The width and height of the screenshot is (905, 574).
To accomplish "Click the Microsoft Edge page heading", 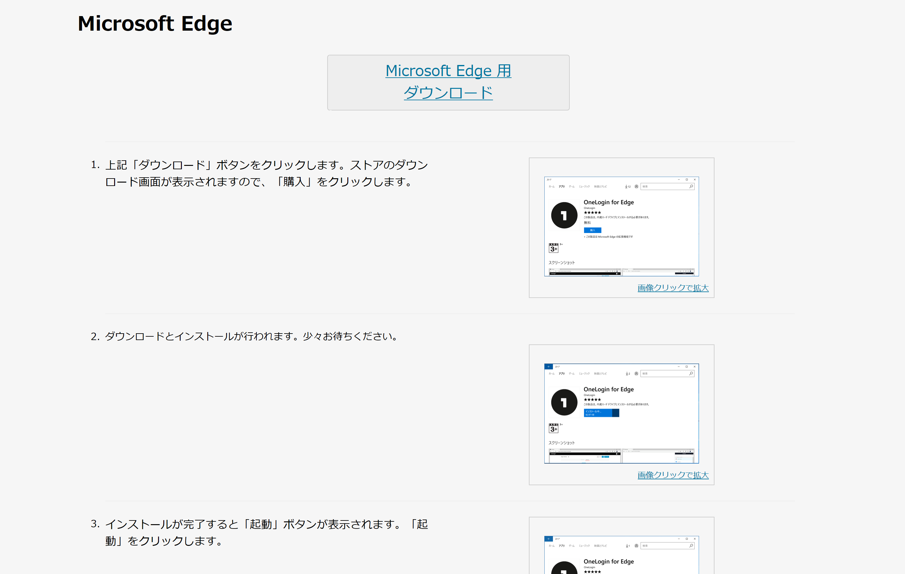I will (x=155, y=24).
